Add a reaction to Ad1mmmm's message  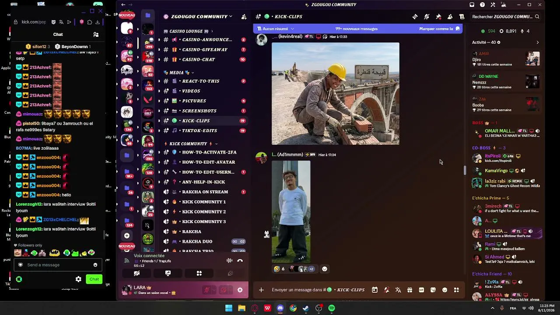pos(324,269)
